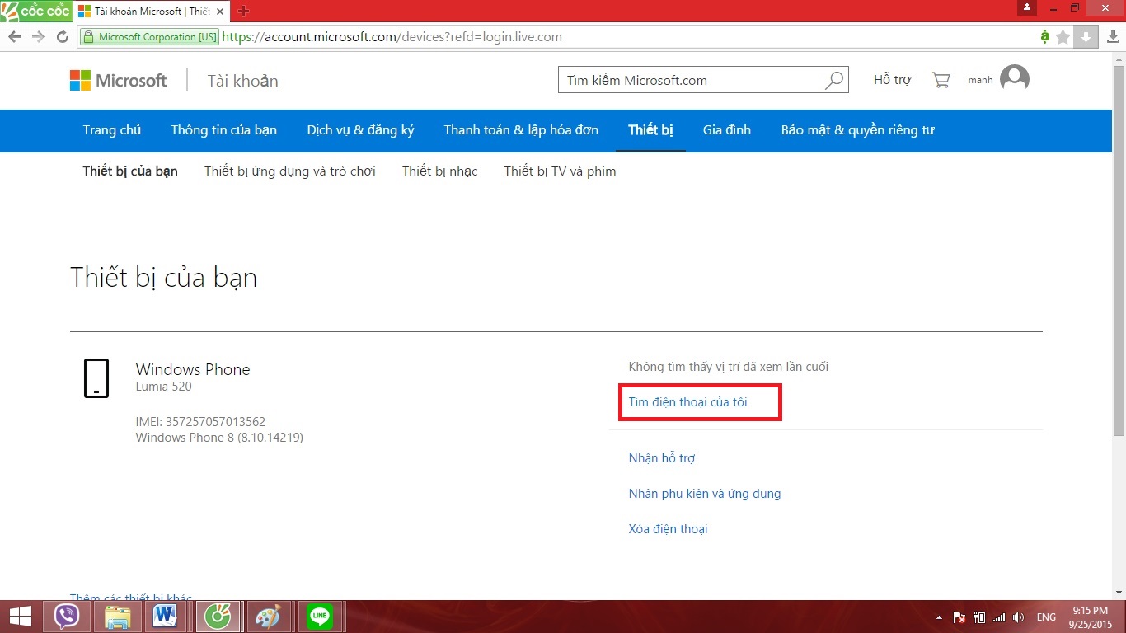Click the battery power tray icon
1126x633 pixels.
979,617
